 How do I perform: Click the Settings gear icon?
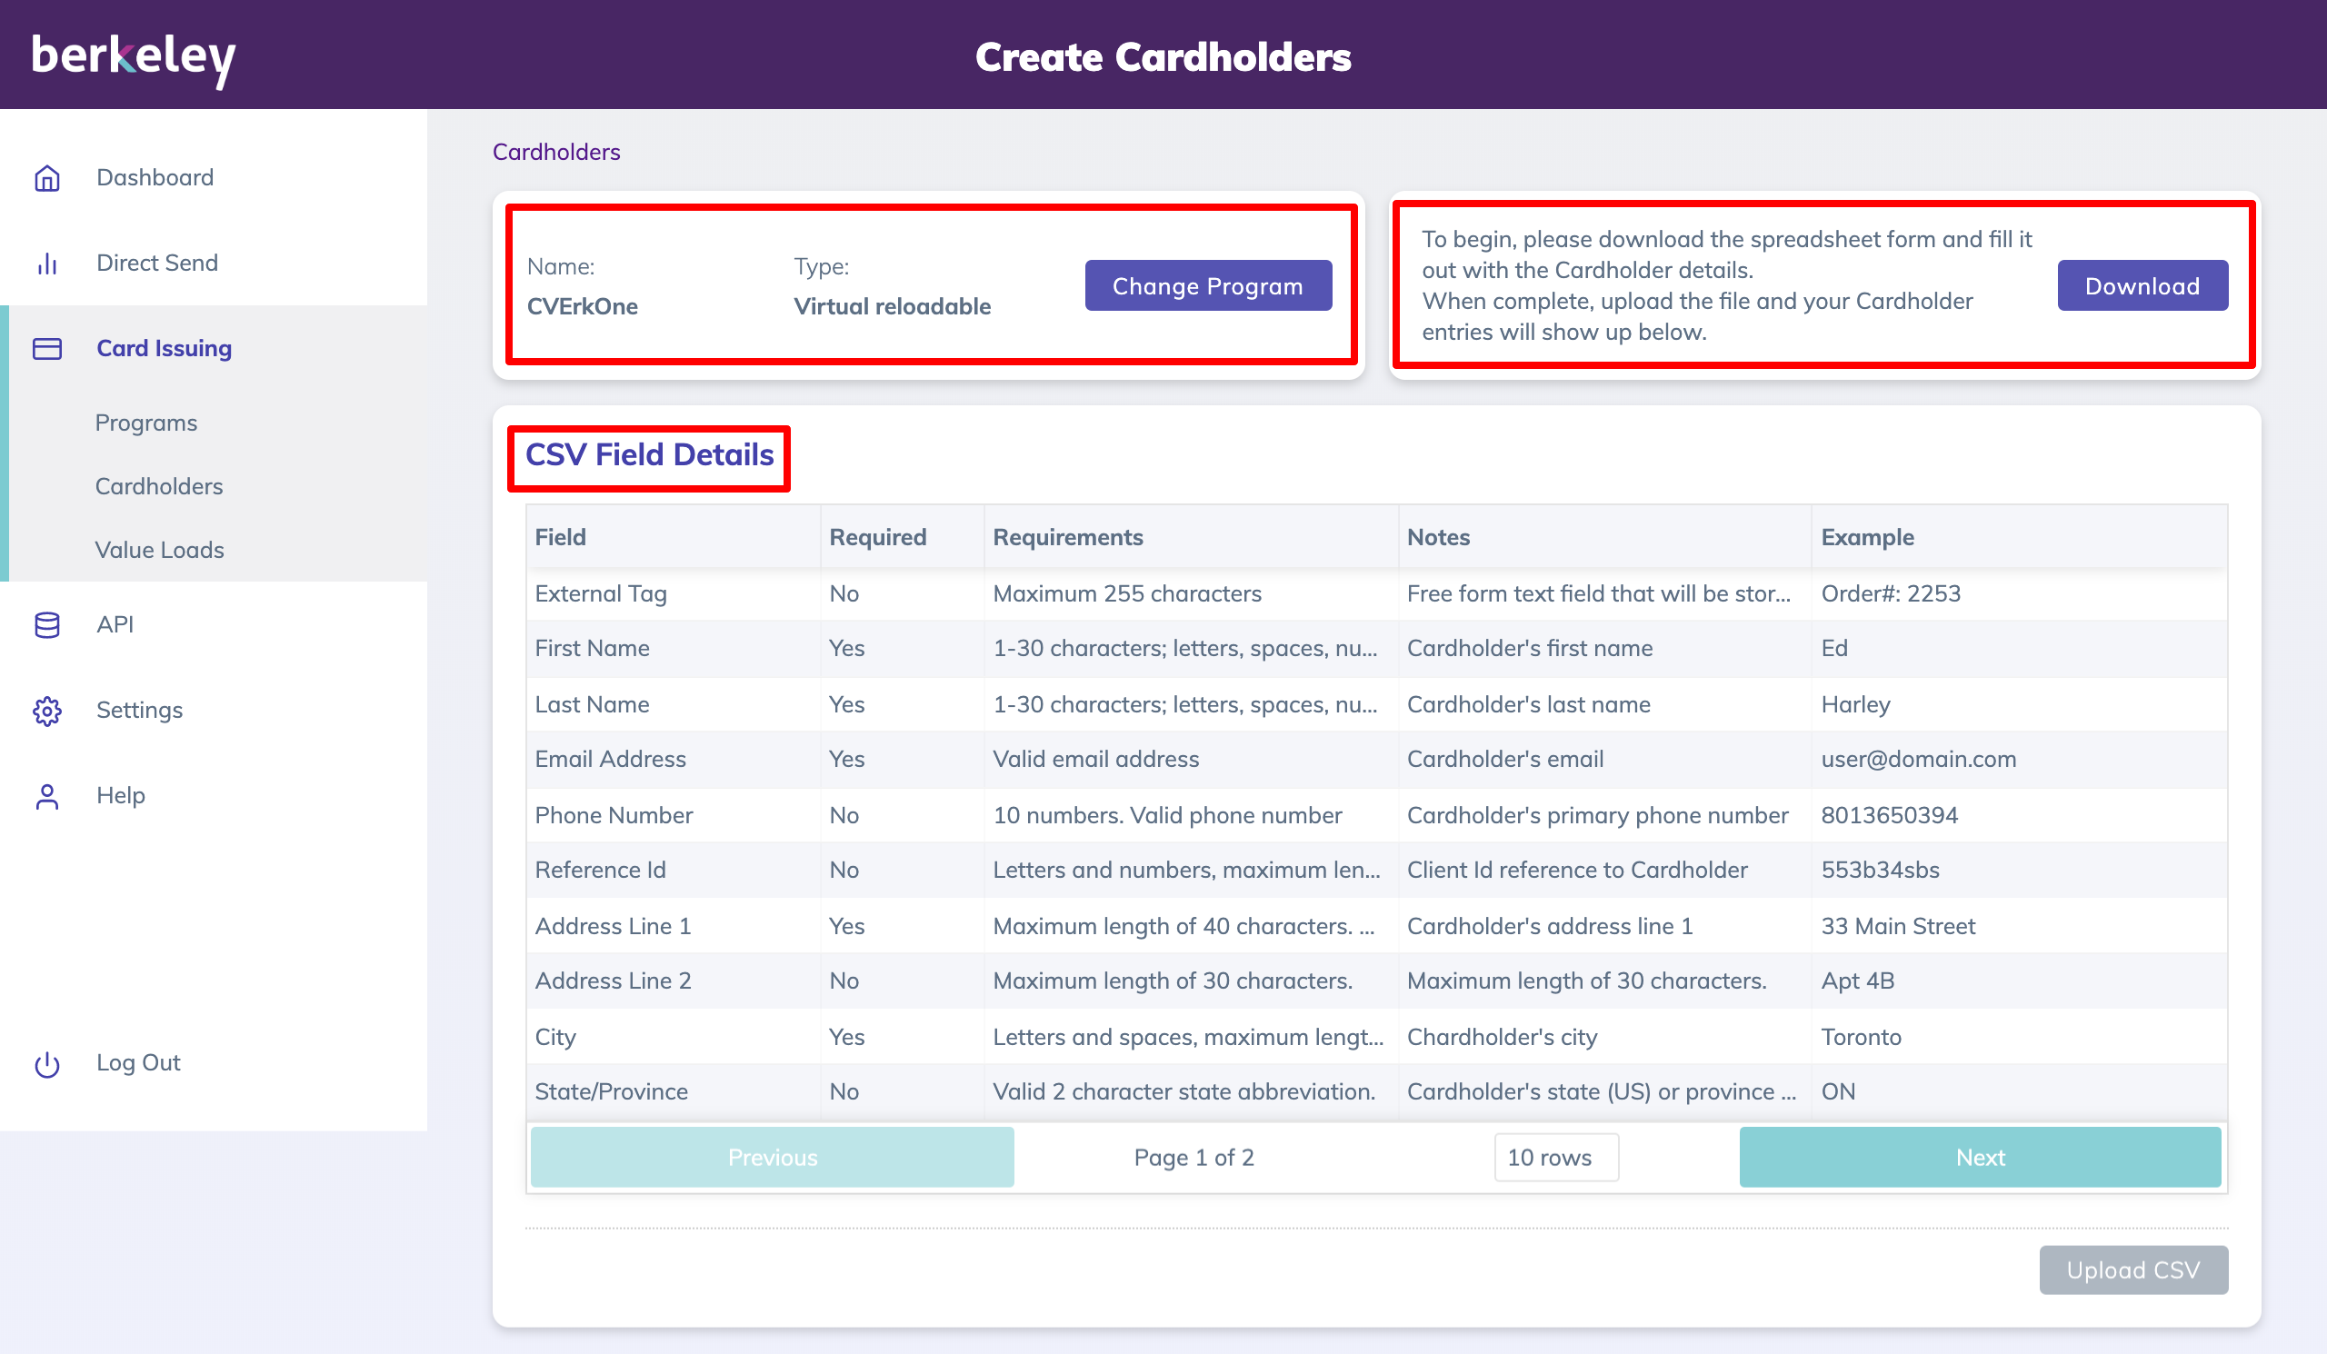47,710
